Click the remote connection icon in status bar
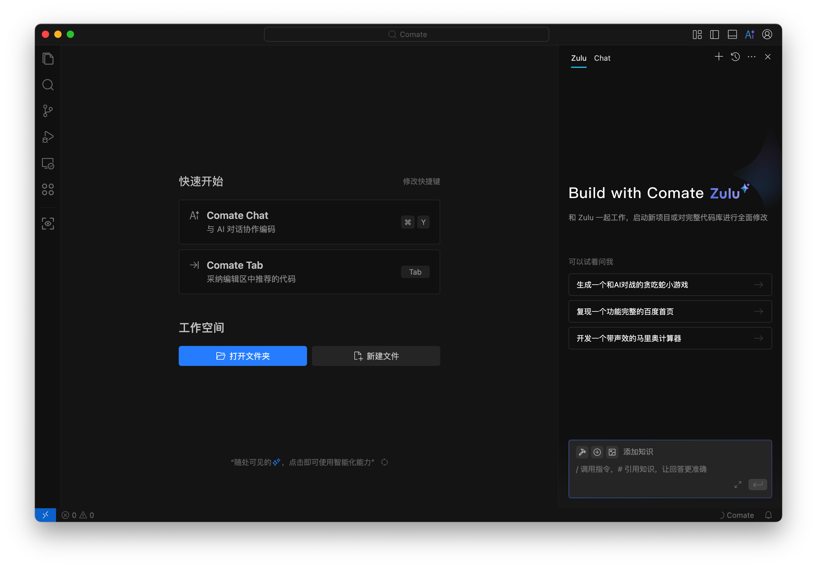Screen dimensions: 817x568 (45, 515)
